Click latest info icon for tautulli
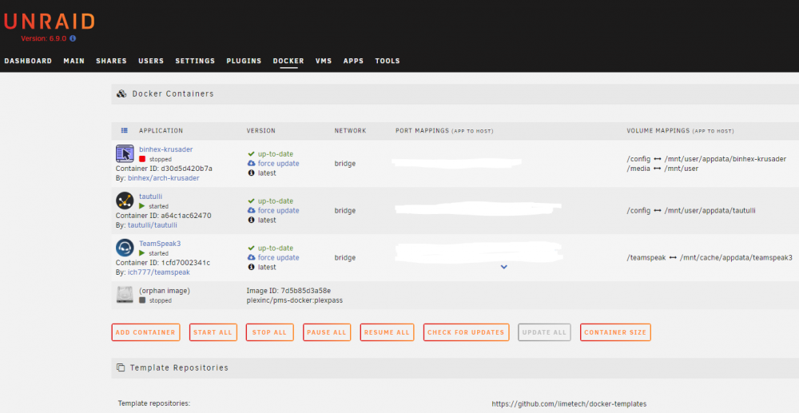The image size is (799, 413). (251, 220)
